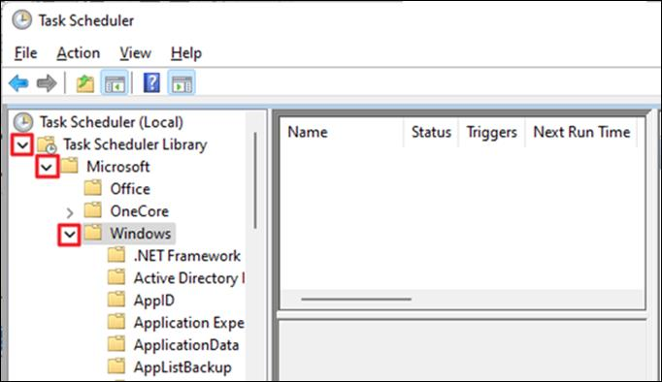Sort by the Next Run Time column header
662x382 pixels.
[x=581, y=132]
